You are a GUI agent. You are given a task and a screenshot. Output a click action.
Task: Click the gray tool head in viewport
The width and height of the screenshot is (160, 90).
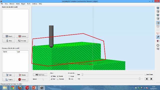point(51,36)
